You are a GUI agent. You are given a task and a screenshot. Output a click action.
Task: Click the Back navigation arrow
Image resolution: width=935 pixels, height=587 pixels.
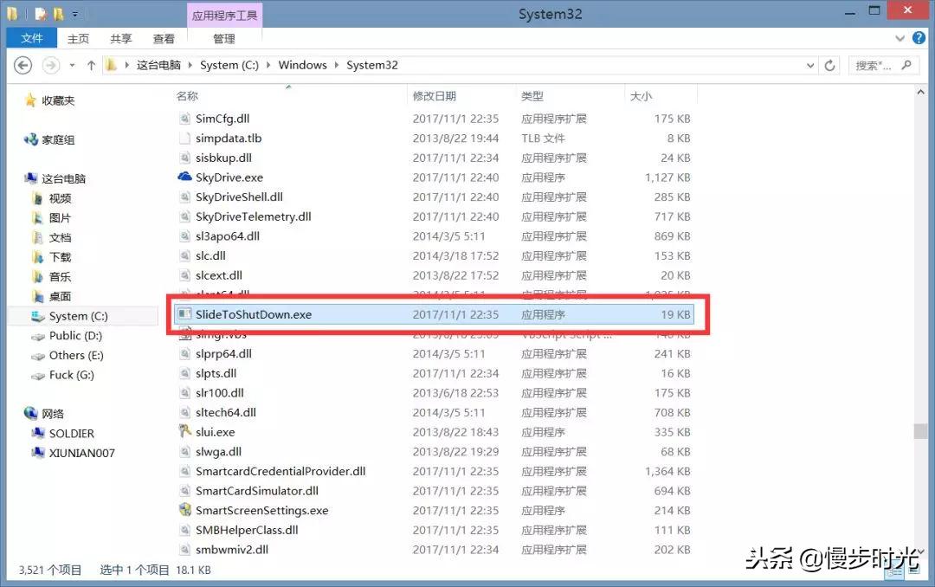[x=23, y=66]
